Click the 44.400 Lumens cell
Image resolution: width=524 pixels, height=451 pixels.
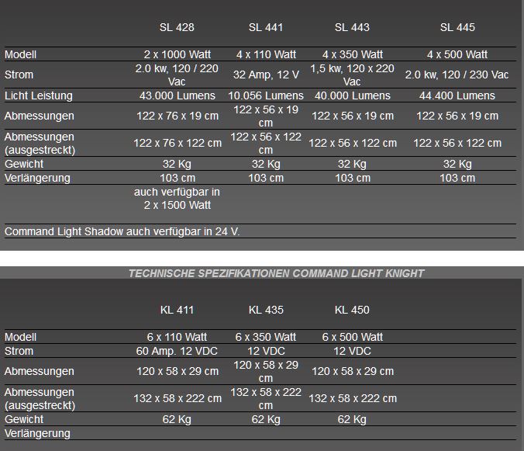coord(457,95)
